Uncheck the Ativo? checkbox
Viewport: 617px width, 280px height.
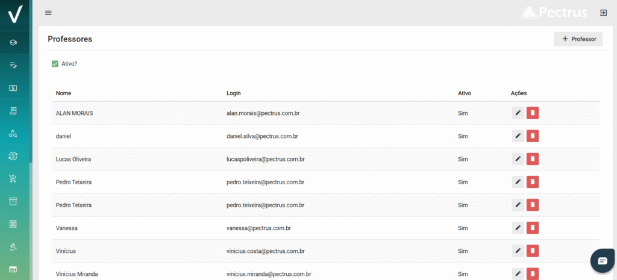pyautogui.click(x=55, y=64)
